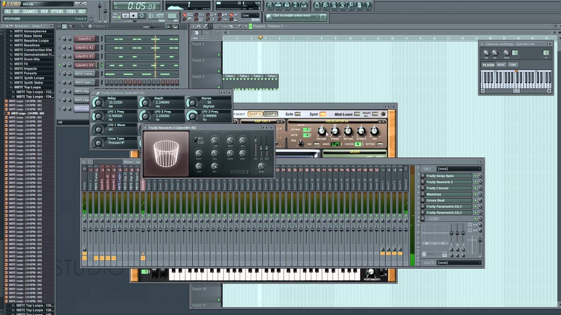Toggle mute LED of Sylenth1 #4 channel
Image resolution: width=561 pixels, height=315 pixels.
60,65
